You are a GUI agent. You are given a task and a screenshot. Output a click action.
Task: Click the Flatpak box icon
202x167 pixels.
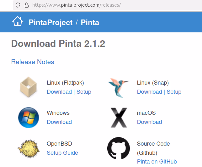coord(29,87)
